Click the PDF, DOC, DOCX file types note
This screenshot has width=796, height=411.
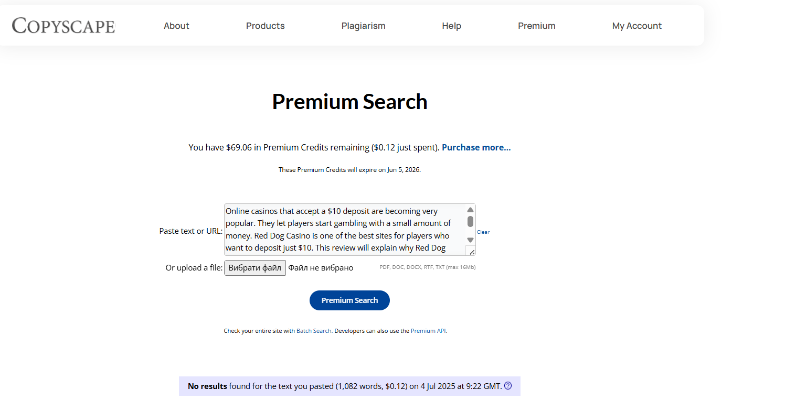[x=428, y=267]
